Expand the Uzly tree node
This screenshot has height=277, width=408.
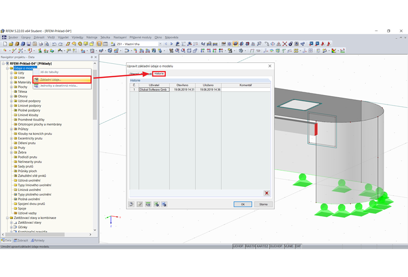(x=11, y=73)
